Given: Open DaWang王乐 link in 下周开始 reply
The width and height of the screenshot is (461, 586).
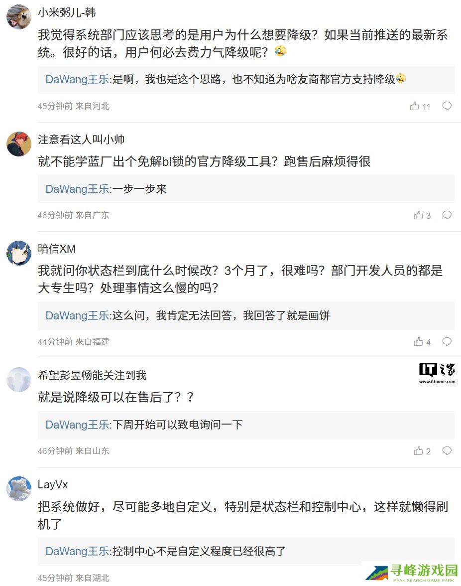Looking at the screenshot, I should [x=77, y=425].
